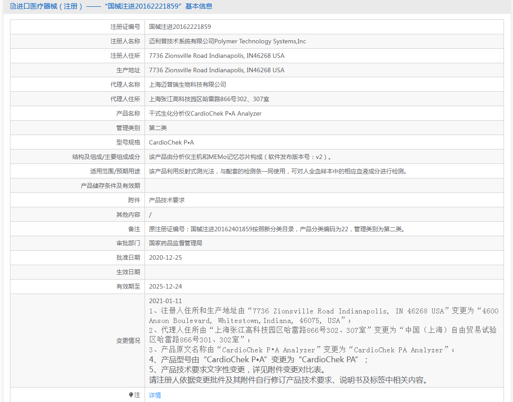This screenshot has height=402, width=513.
Task: Click the value 国械注进20162221859 in 注册证编号 row
Action: point(180,27)
